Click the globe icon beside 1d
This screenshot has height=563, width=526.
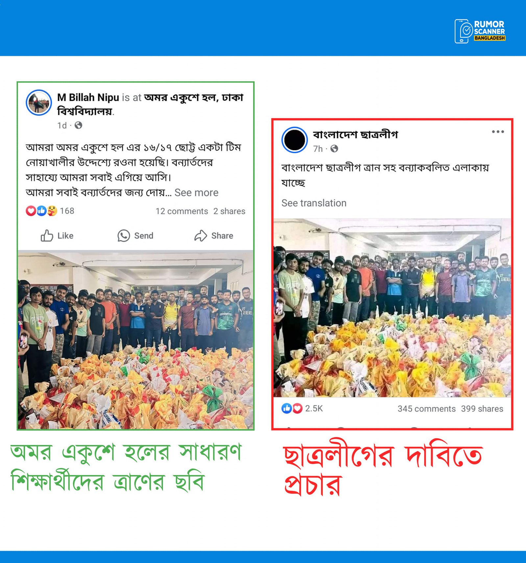click(x=78, y=125)
